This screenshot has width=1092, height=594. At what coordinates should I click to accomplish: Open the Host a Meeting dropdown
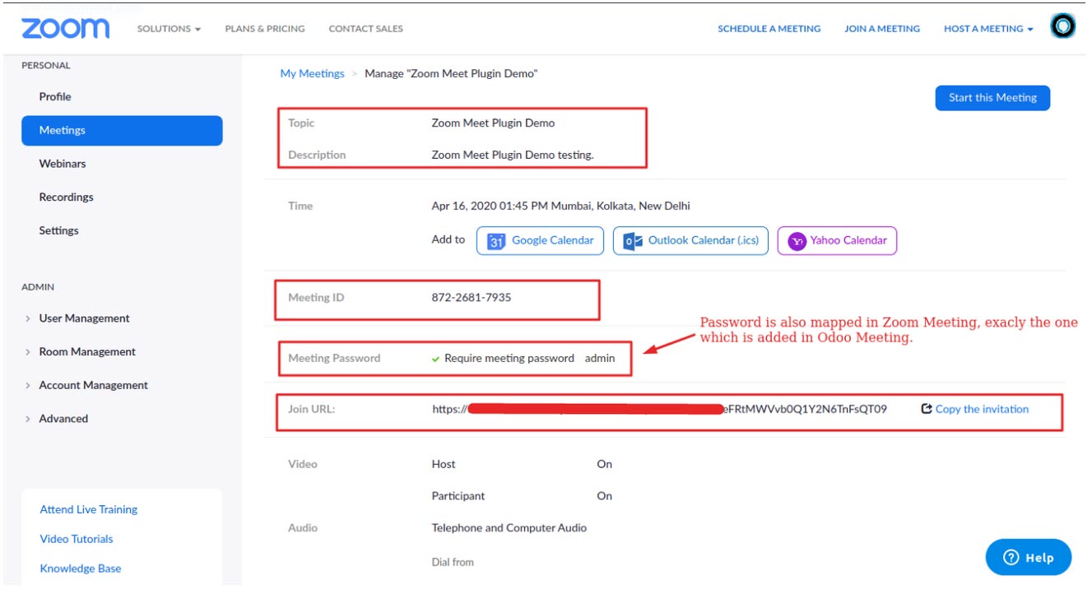[x=988, y=29]
